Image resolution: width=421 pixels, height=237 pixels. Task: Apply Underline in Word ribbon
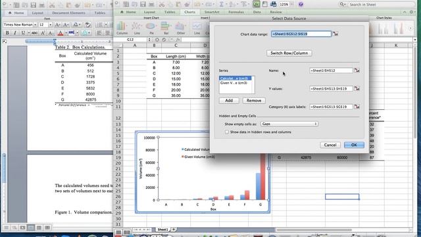23,33
